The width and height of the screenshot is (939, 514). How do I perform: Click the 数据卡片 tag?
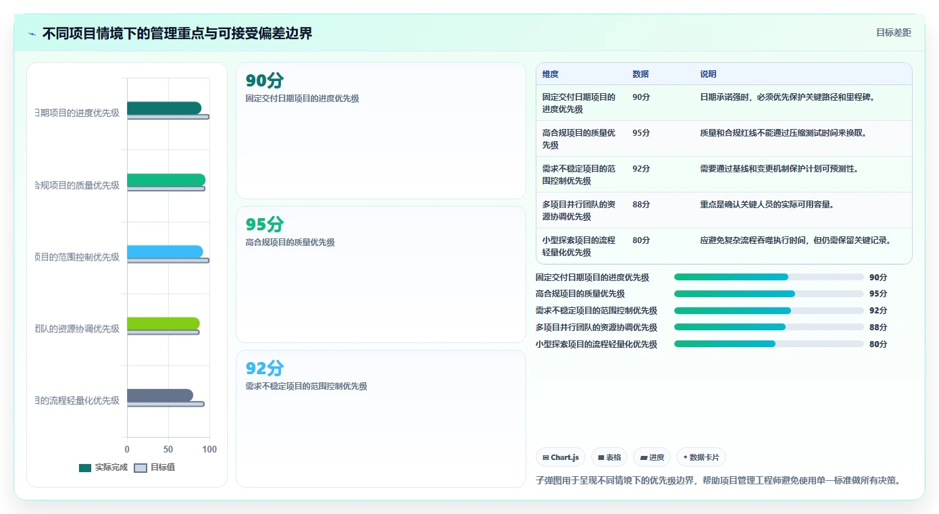[x=701, y=457]
